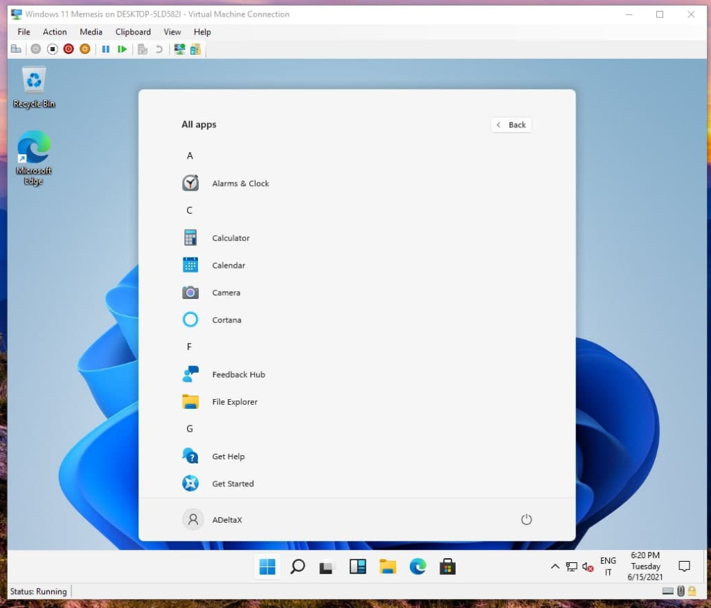Click the network icon in system tray

(571, 566)
